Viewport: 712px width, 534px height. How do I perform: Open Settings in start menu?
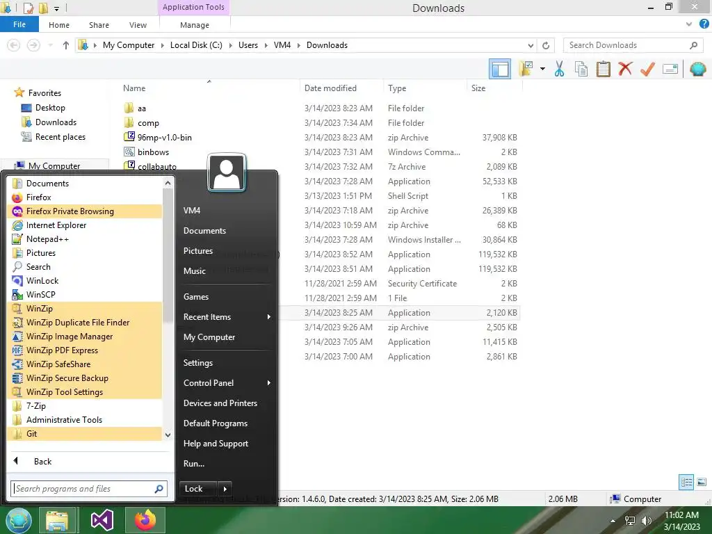click(x=227, y=363)
